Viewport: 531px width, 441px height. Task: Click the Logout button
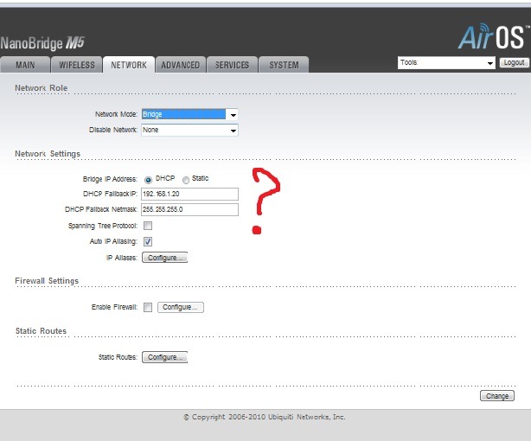tap(514, 62)
